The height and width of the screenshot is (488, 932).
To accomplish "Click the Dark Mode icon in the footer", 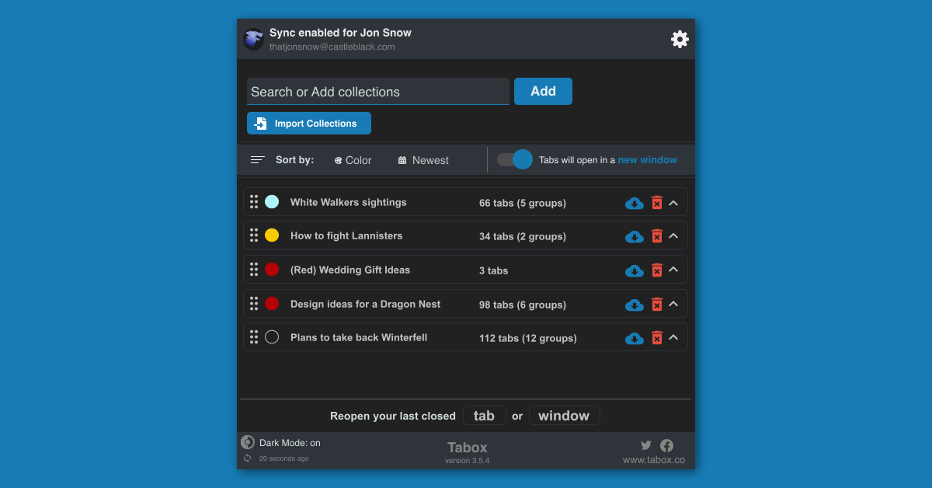I will [247, 441].
